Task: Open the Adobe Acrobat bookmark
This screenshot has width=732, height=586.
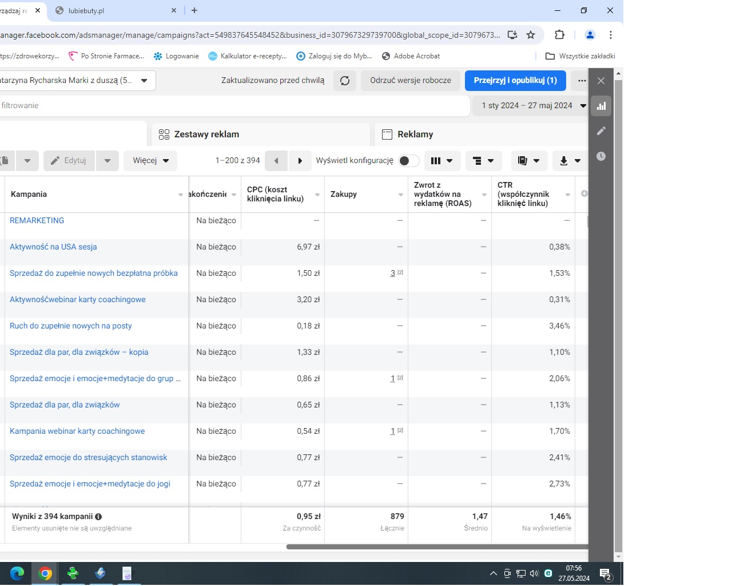Action: click(411, 56)
